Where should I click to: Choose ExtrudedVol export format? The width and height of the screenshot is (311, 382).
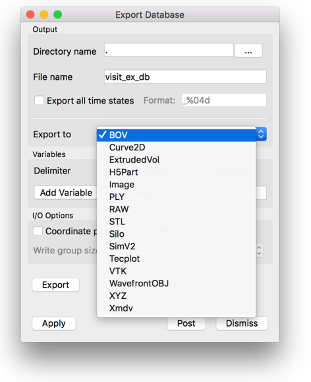click(177, 160)
